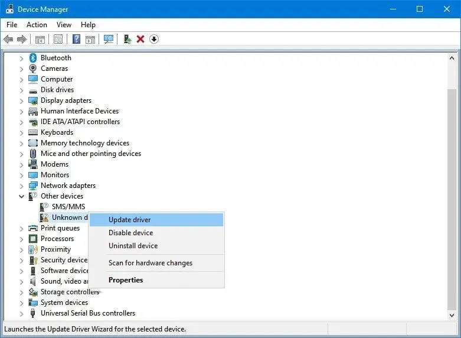Expand Universal Serial Bus controllers
The height and width of the screenshot is (338, 461).
(x=21, y=314)
